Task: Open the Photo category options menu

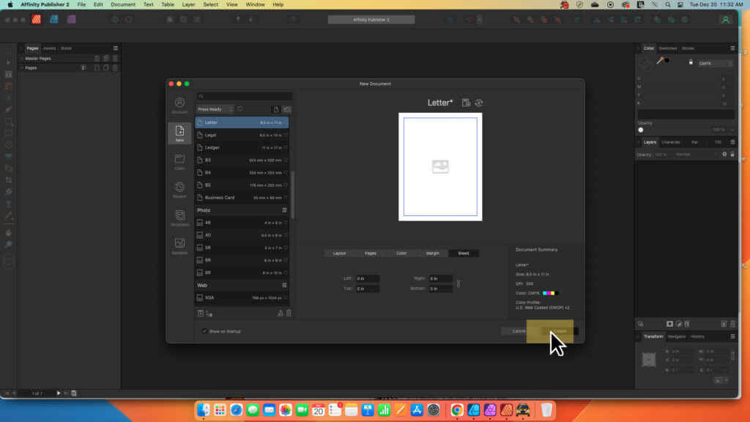Action: [284, 210]
